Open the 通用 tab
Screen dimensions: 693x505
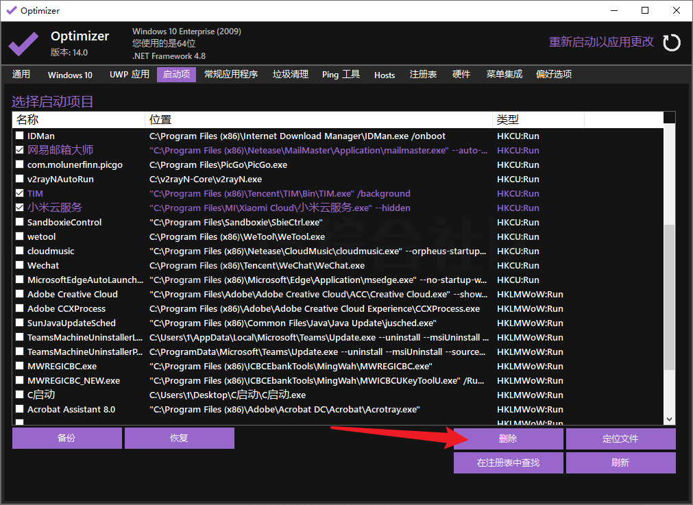pos(21,74)
